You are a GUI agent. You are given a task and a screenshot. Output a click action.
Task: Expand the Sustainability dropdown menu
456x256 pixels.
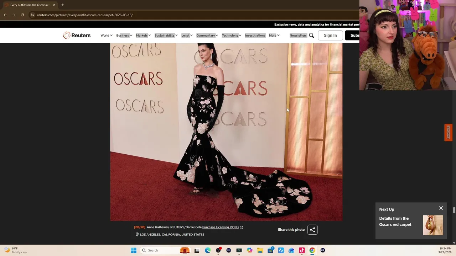tap(166, 35)
